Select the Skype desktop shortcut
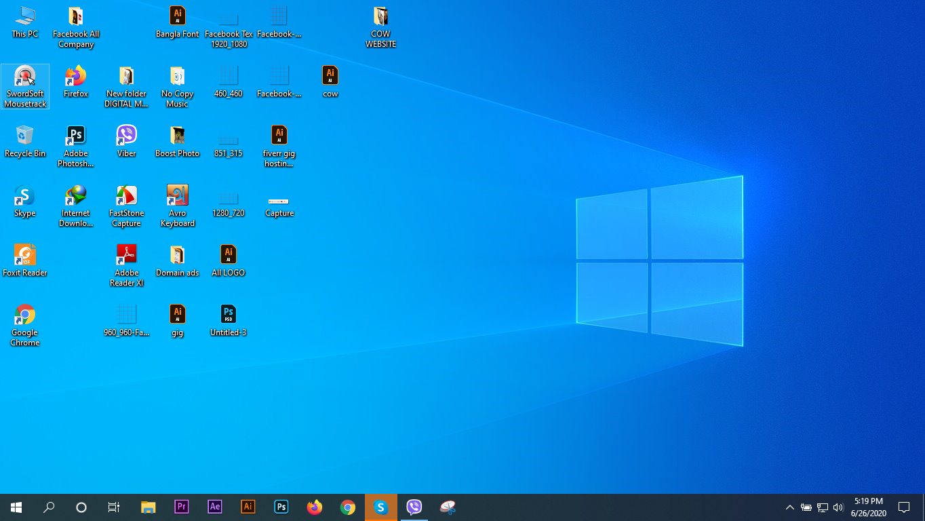The width and height of the screenshot is (925, 521). coord(25,201)
